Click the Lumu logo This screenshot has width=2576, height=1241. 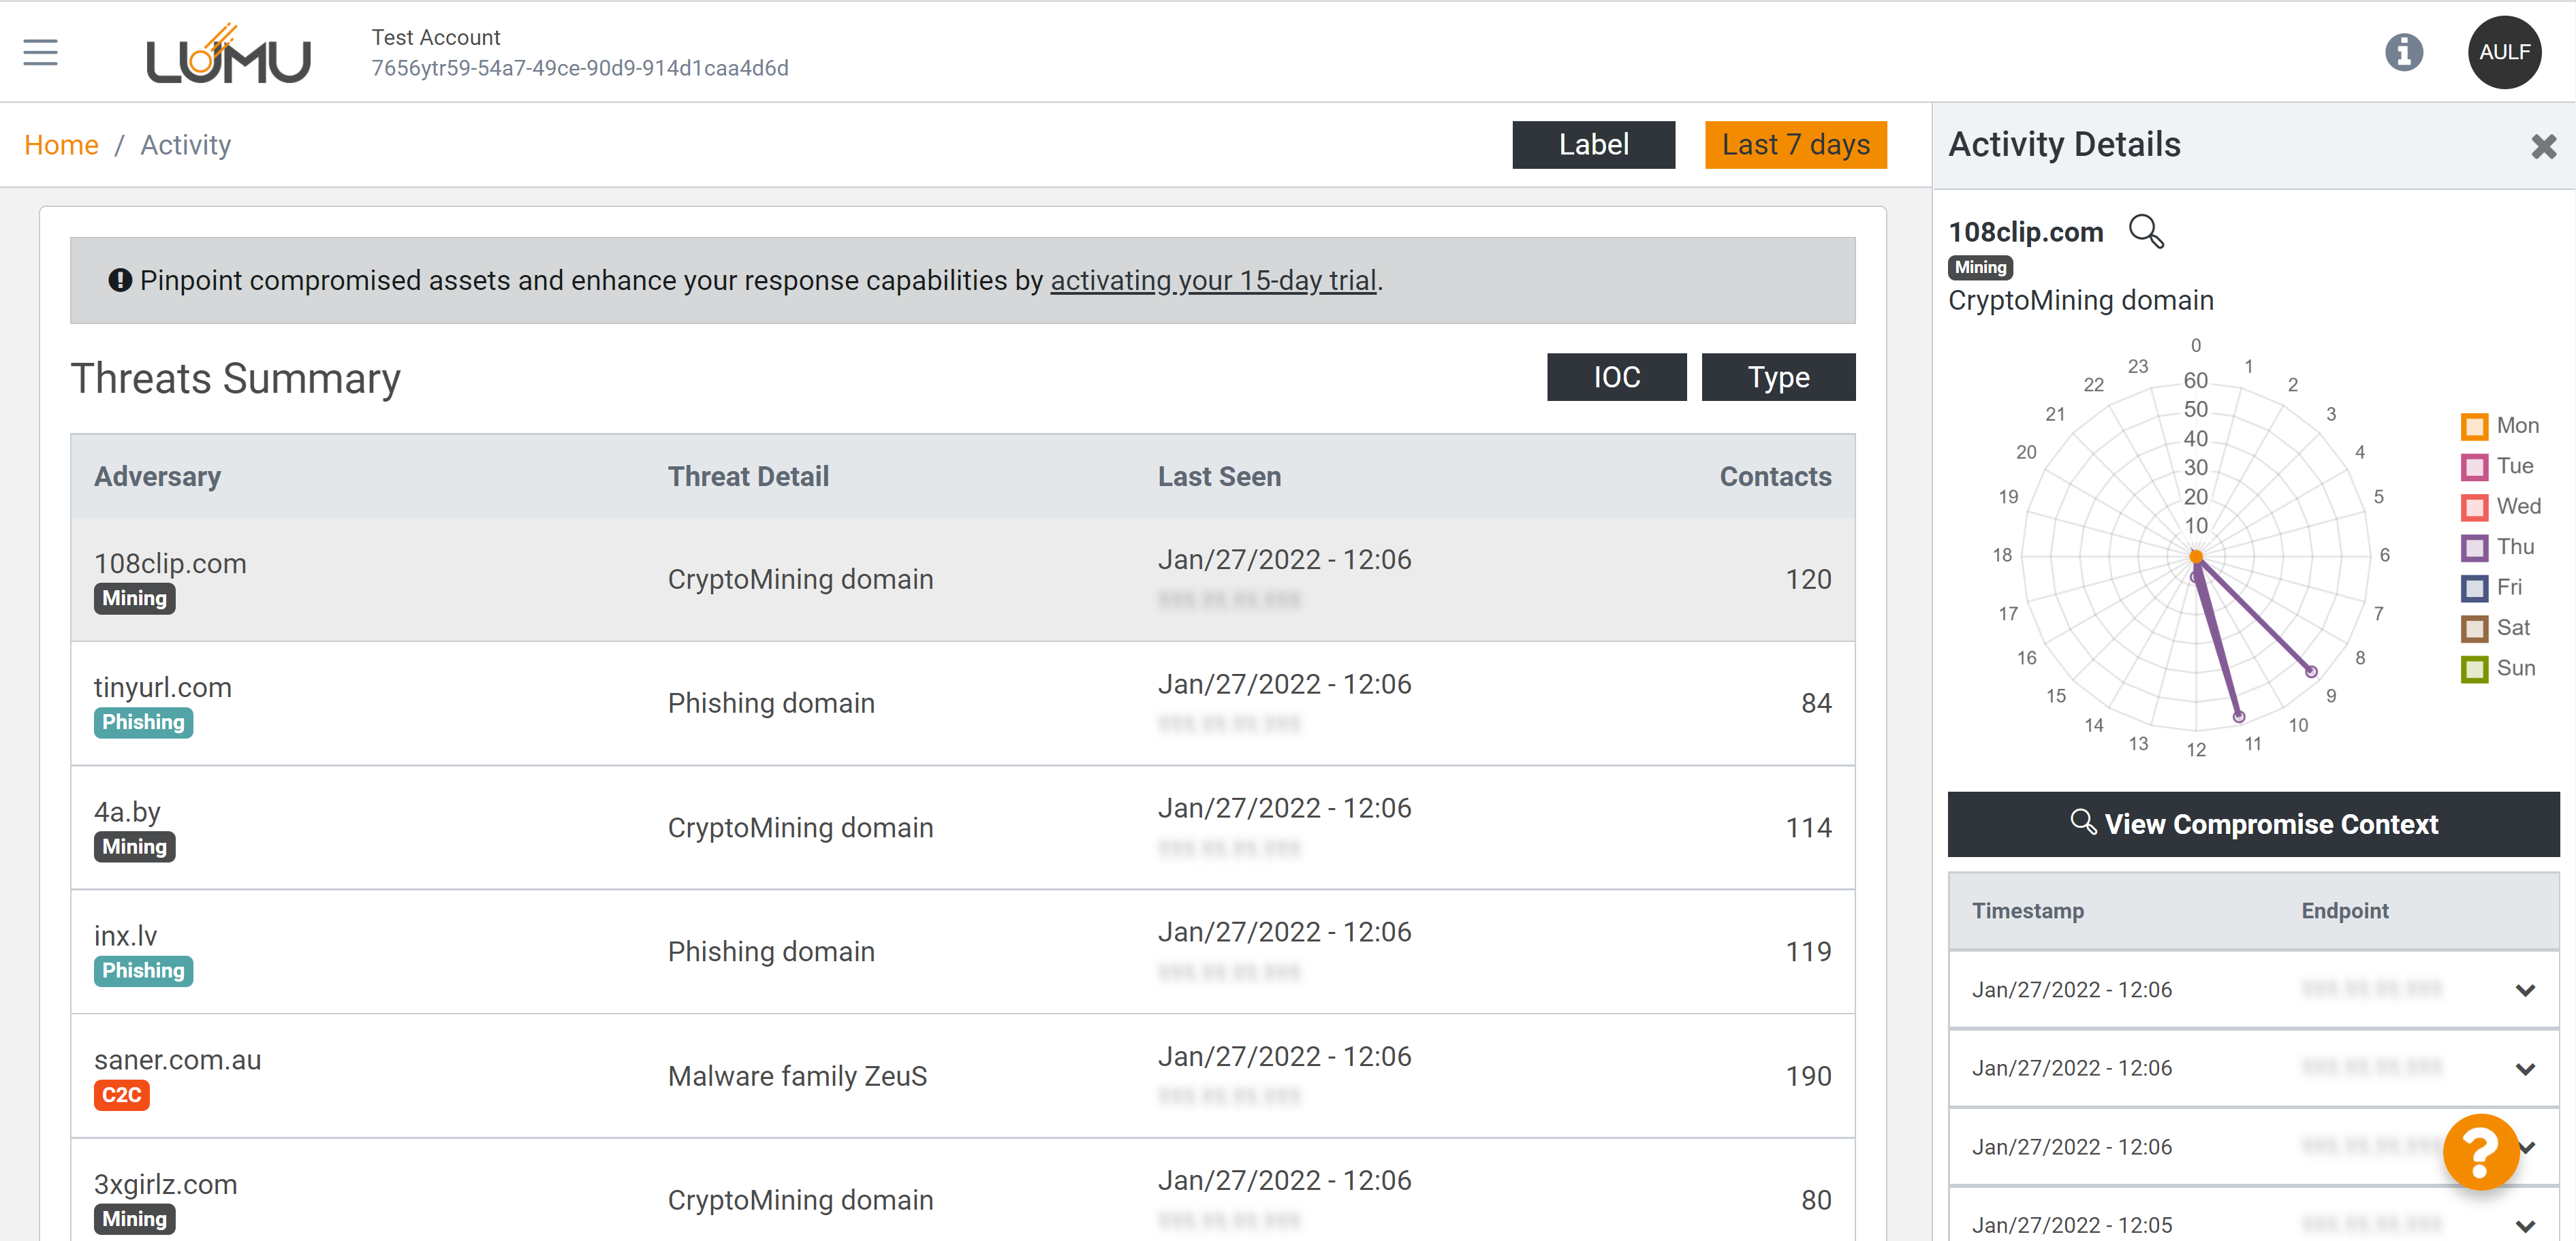[228, 56]
